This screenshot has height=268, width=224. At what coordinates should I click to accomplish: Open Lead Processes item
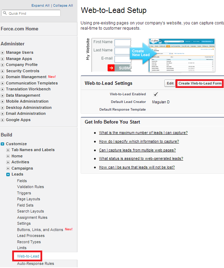pyautogui.click(x=31, y=236)
